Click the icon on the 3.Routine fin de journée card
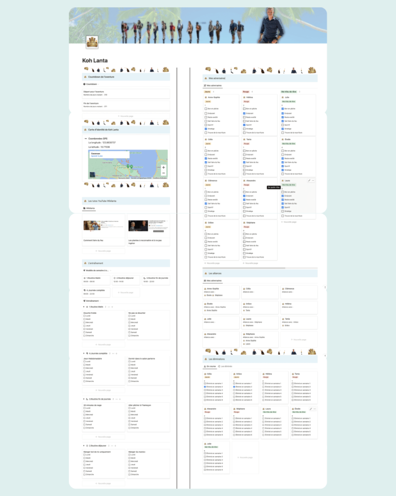The width and height of the screenshot is (396, 496). coord(144,278)
